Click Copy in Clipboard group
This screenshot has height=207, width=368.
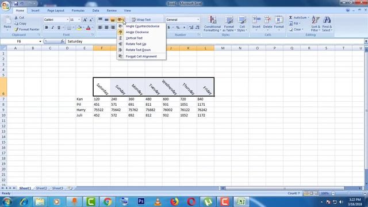[20, 24]
